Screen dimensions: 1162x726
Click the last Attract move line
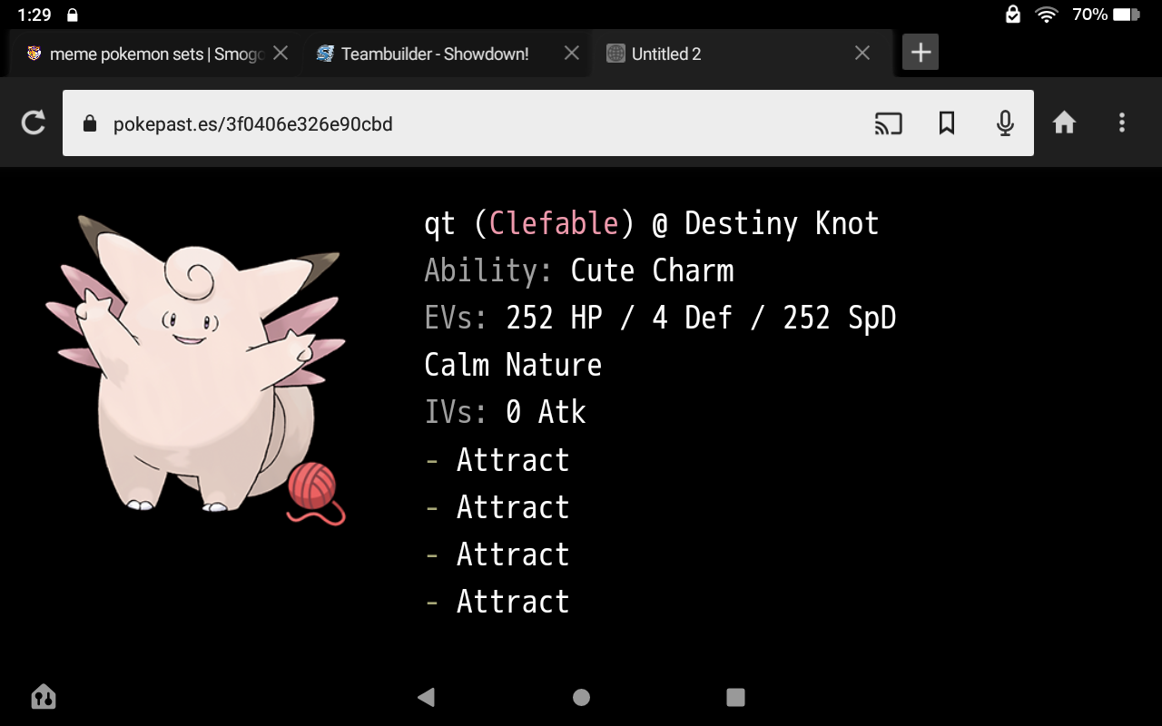[x=497, y=601]
